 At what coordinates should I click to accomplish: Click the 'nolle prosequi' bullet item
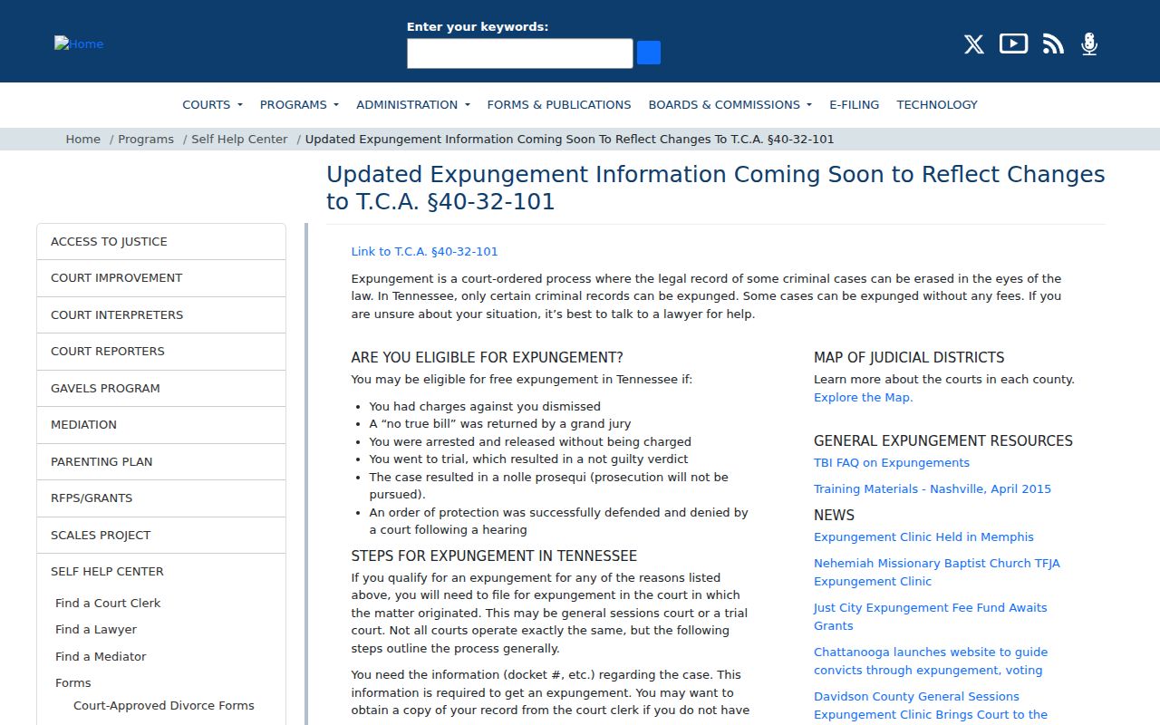pos(549,486)
